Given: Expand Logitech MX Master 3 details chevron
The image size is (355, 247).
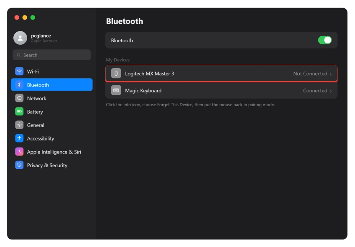Looking at the screenshot, I should 331,74.
